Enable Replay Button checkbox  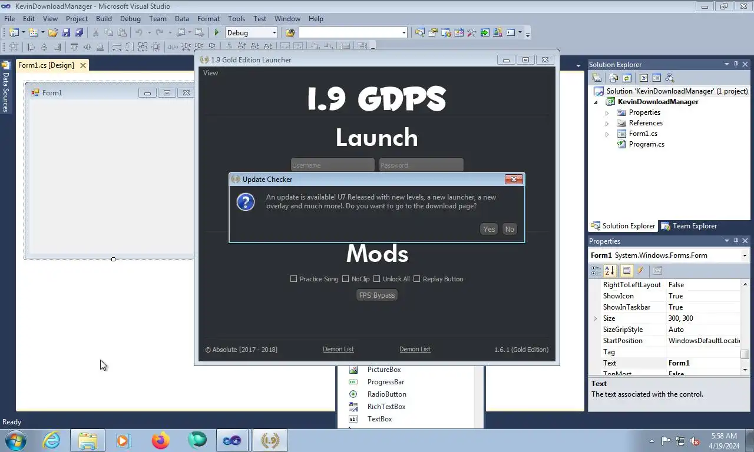pyautogui.click(x=416, y=279)
